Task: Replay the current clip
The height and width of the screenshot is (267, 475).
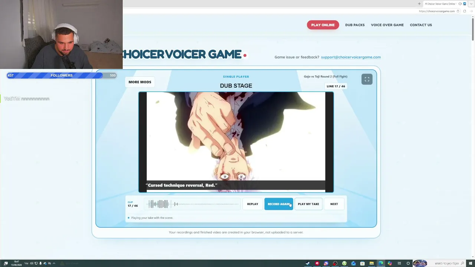Action: pyautogui.click(x=252, y=204)
